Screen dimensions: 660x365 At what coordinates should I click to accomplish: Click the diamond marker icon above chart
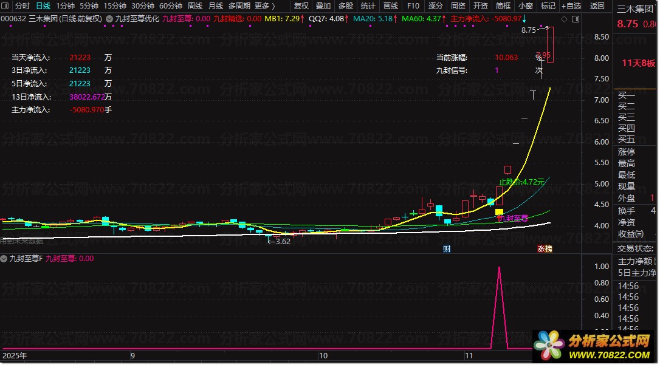pos(565,19)
